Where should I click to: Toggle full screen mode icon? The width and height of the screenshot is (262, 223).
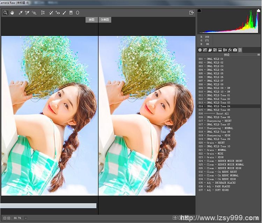191,13
